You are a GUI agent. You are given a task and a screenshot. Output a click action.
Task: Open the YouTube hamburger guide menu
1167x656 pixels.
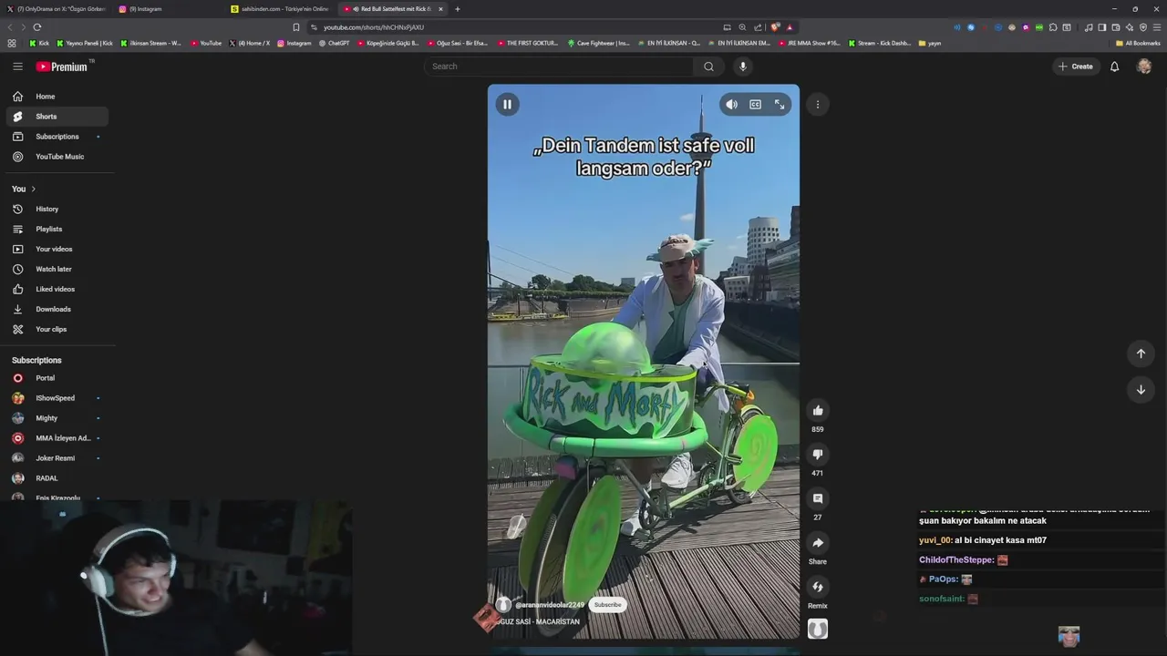pos(17,67)
